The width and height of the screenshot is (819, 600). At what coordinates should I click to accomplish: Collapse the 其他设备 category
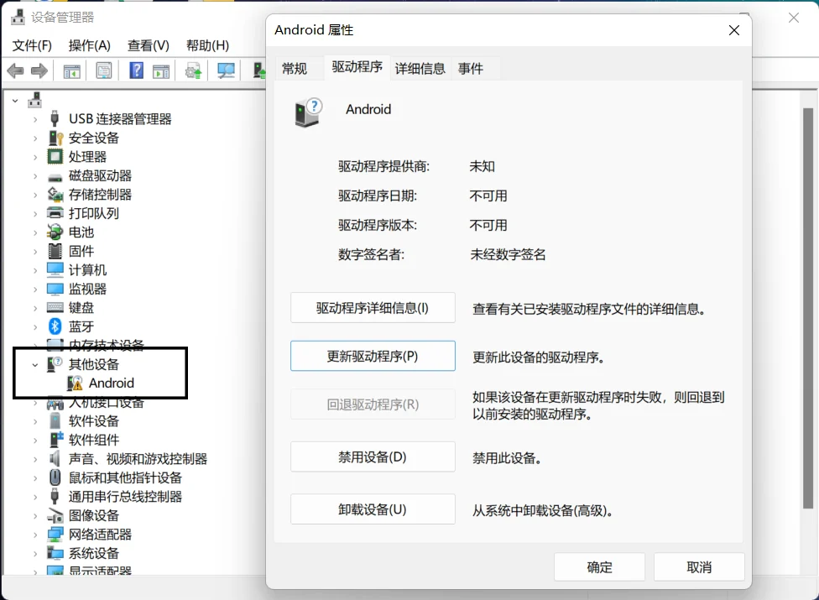[35, 364]
